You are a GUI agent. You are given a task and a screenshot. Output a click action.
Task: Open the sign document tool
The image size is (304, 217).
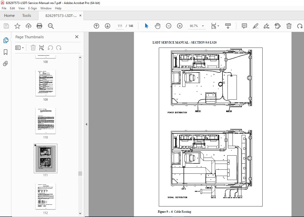(266, 26)
